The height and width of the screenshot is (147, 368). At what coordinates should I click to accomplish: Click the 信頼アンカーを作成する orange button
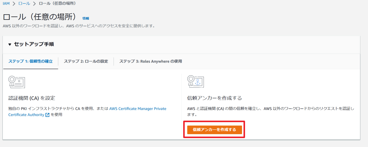215,130
